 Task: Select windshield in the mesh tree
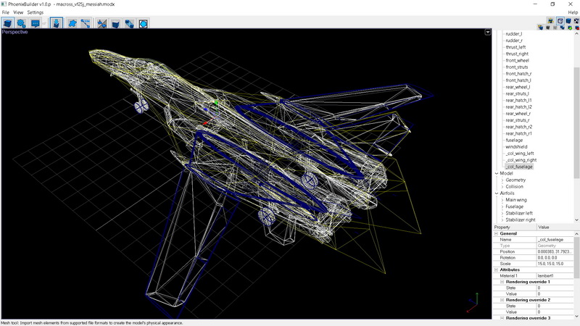tap(516, 146)
